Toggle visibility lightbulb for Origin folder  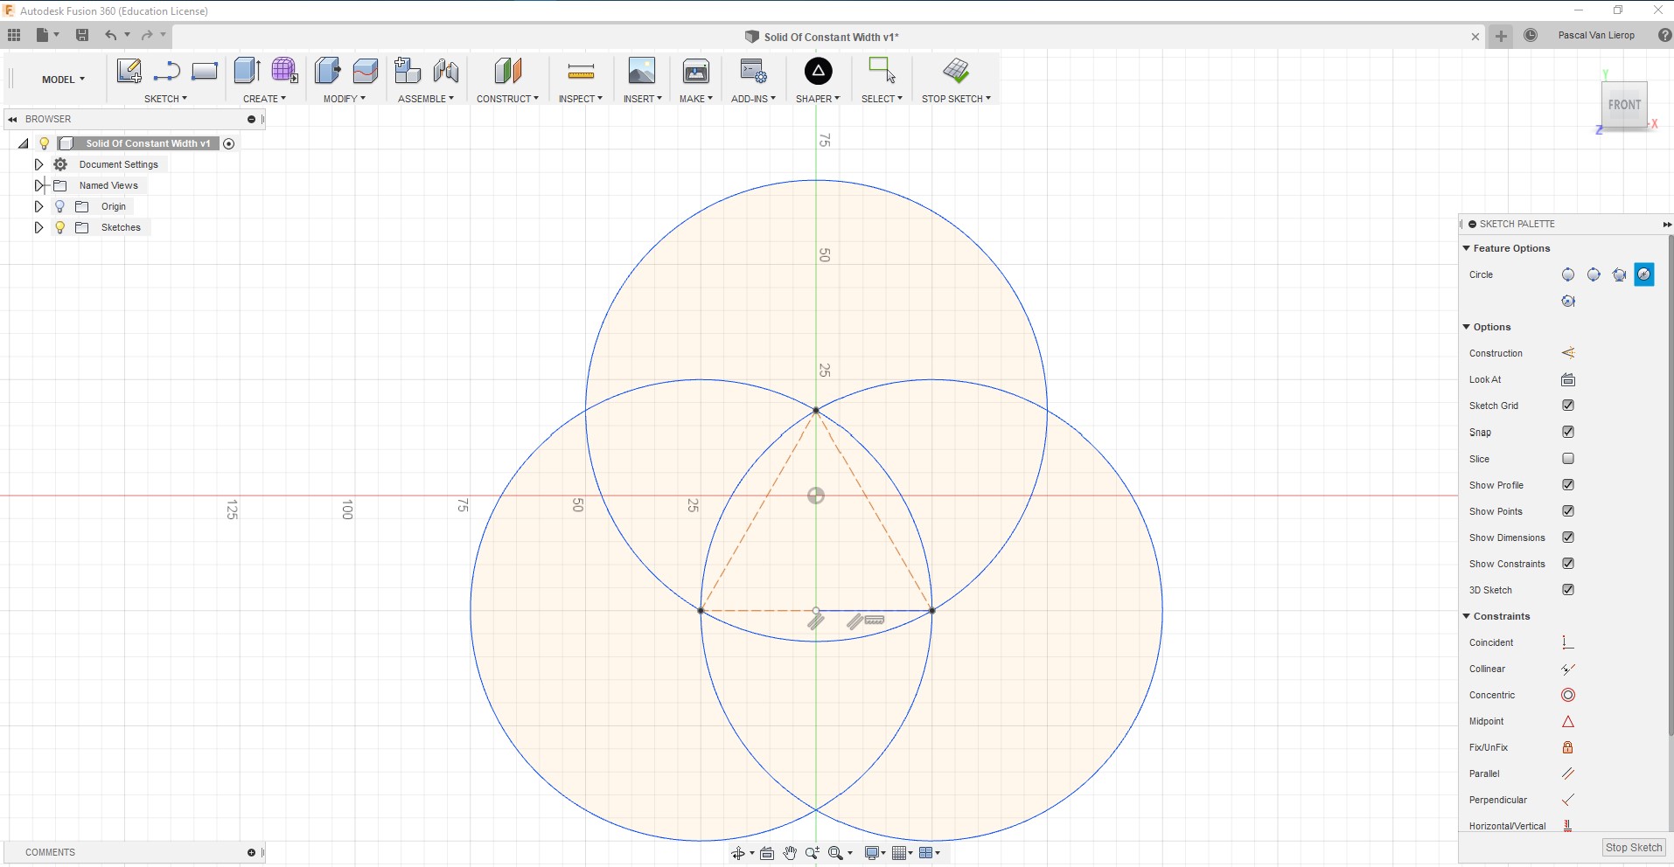pyautogui.click(x=59, y=206)
